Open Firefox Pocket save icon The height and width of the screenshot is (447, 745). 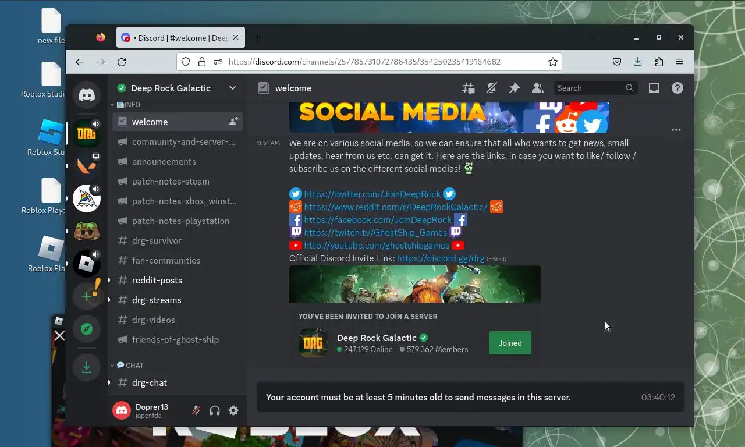pos(617,62)
